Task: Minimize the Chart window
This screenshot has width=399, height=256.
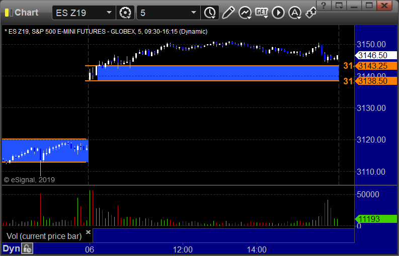Action: point(354,6)
